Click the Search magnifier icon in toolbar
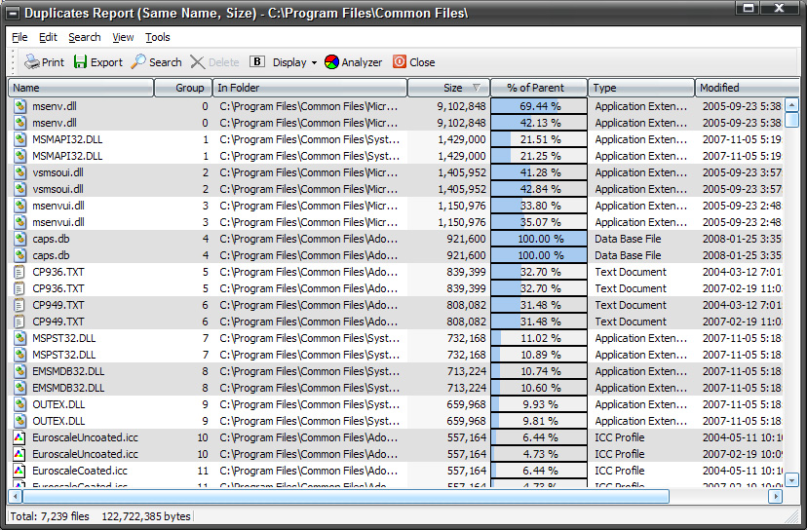Viewport: 807px width, 530px height. [138, 62]
